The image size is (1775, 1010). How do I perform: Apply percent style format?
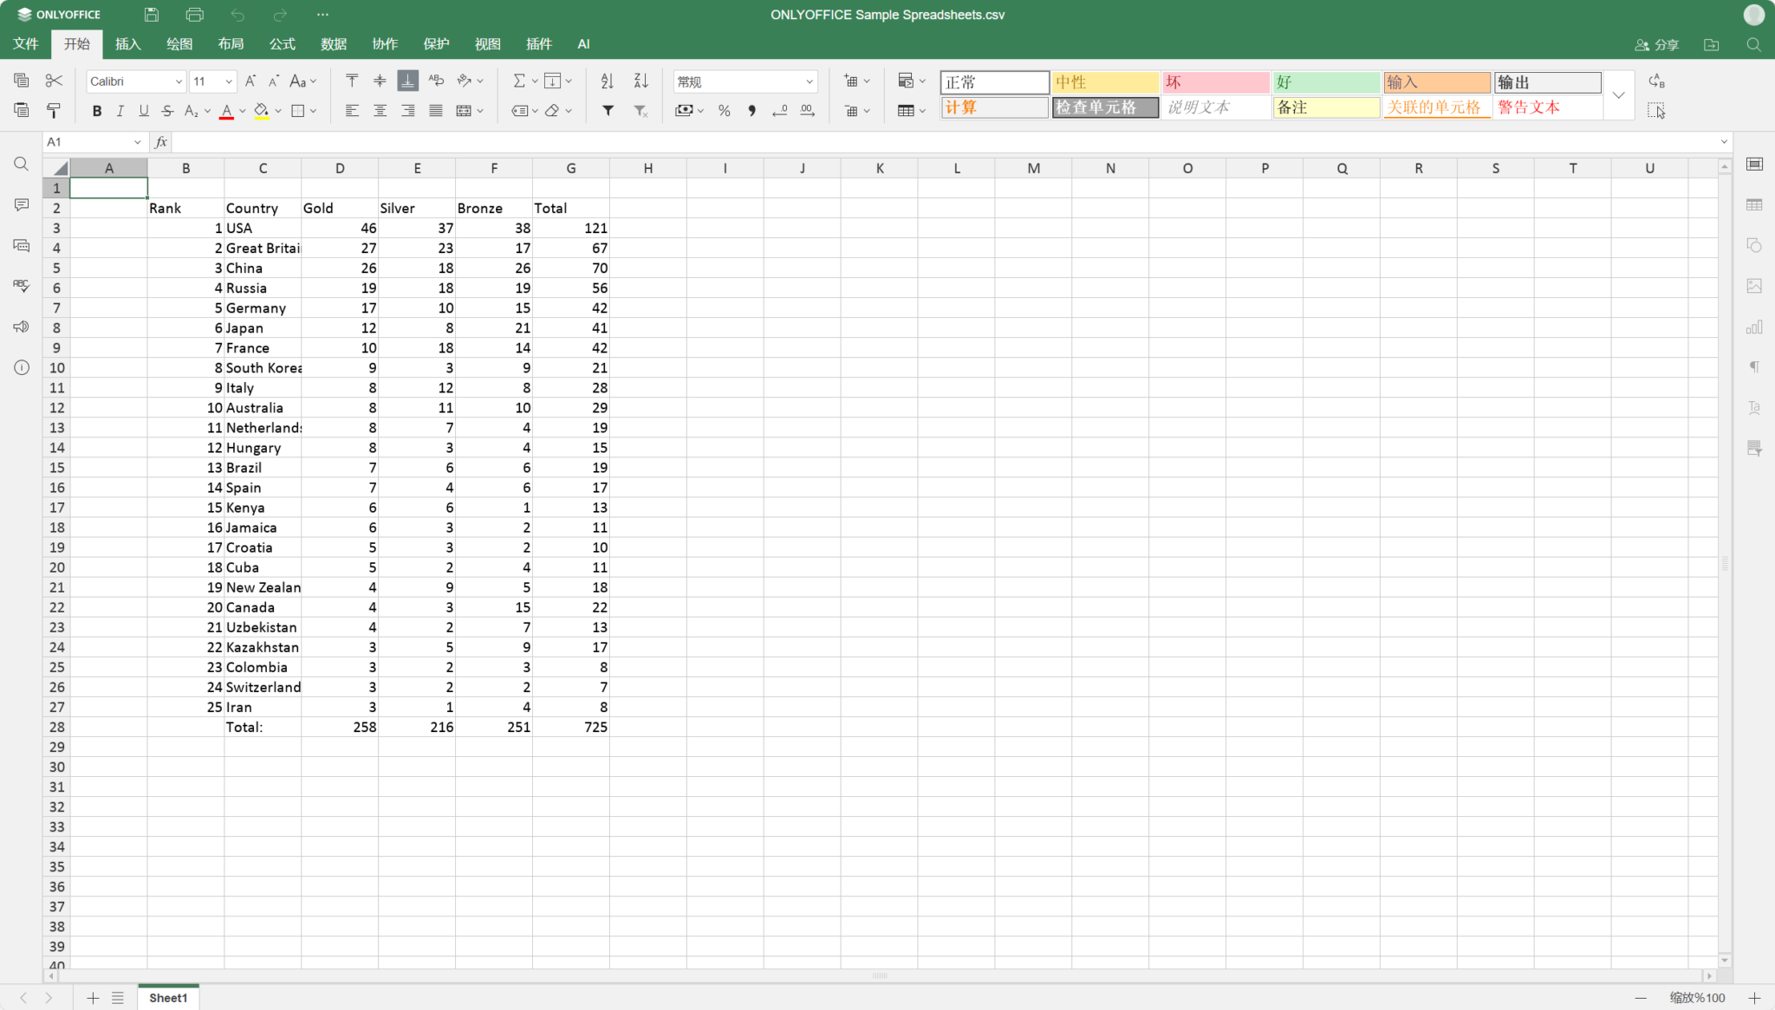(724, 111)
